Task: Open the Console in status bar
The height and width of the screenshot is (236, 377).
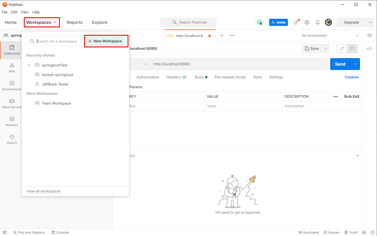Action: point(60,232)
